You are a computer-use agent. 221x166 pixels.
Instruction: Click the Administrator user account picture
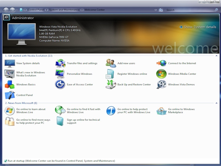pos(6,17)
